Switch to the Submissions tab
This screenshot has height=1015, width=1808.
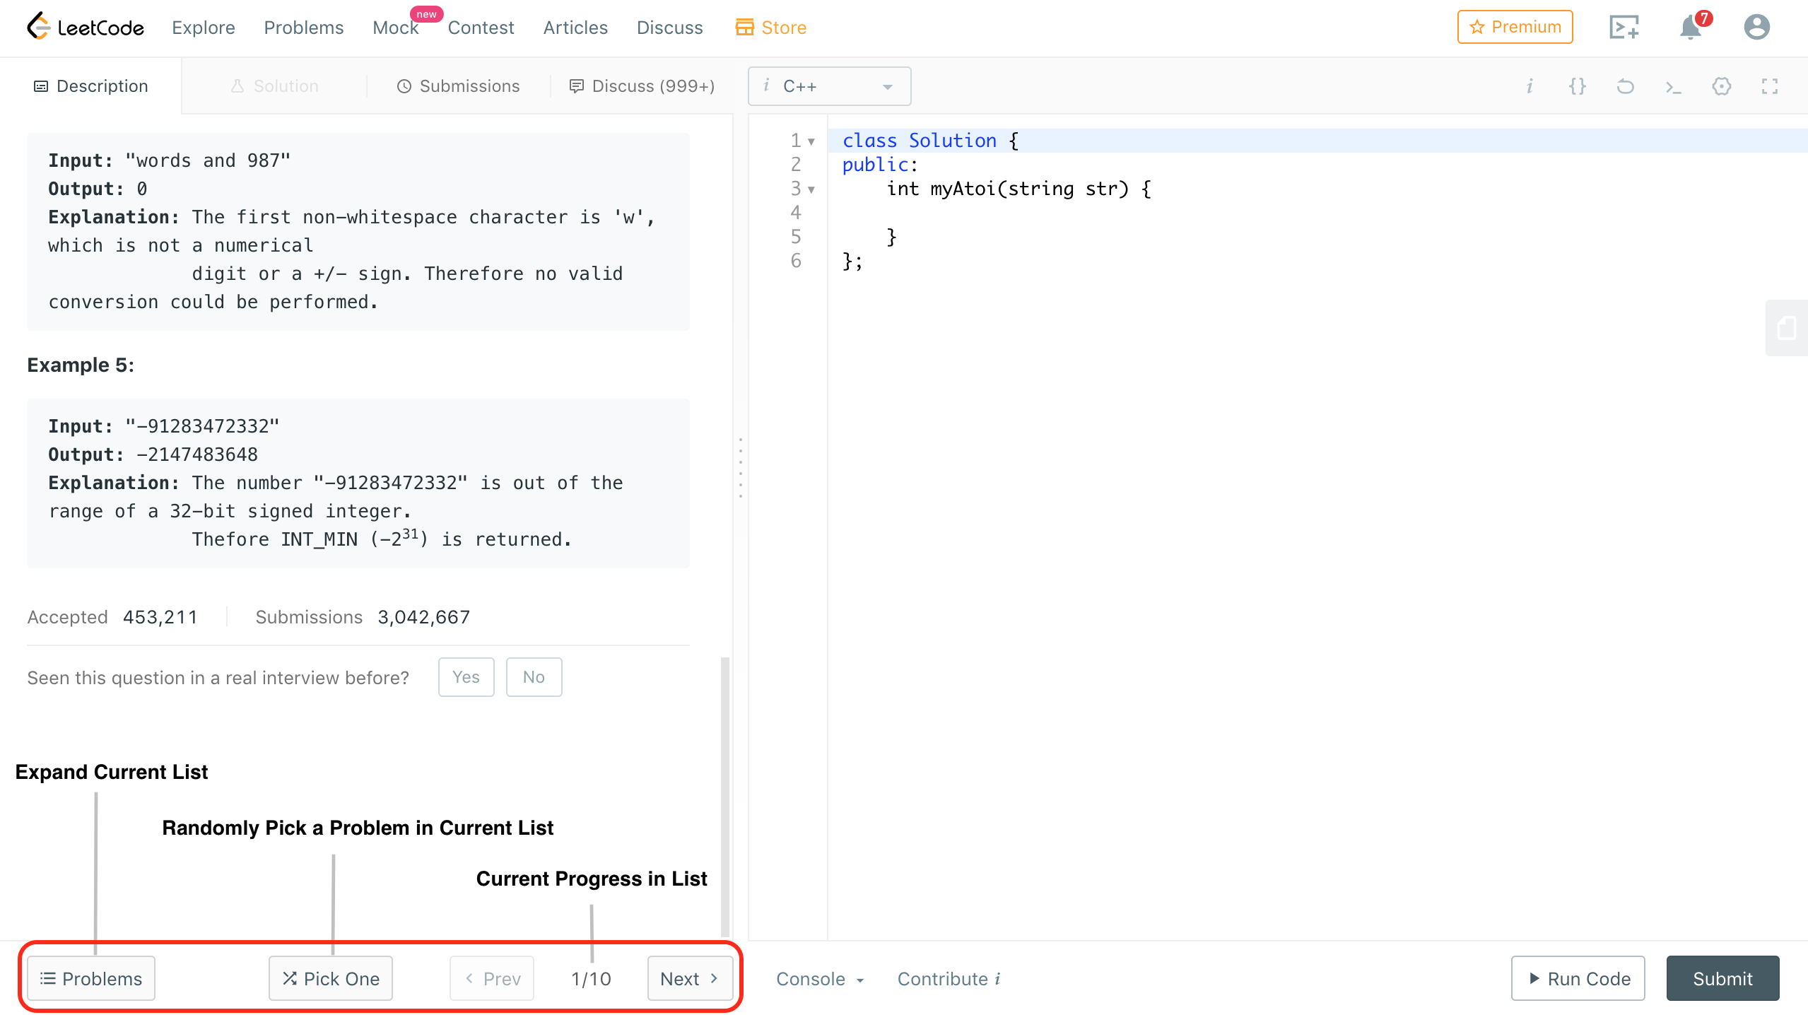point(458,86)
